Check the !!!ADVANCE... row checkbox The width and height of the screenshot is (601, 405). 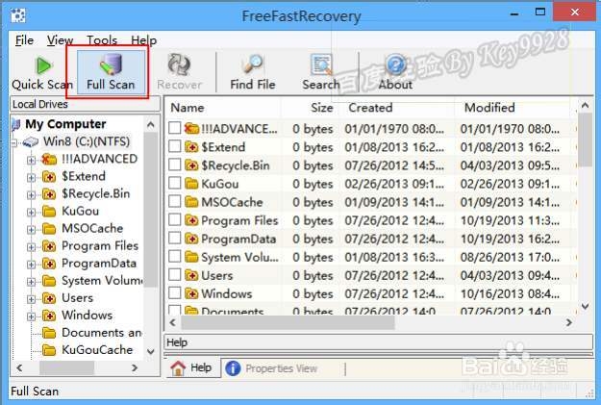[x=175, y=128]
